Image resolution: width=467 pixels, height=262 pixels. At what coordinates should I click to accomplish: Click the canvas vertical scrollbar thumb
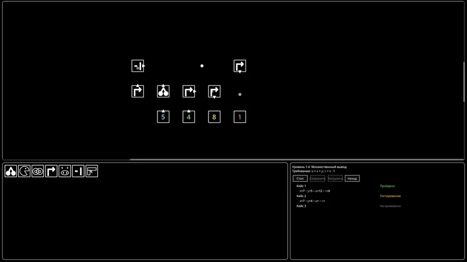[x=464, y=82]
